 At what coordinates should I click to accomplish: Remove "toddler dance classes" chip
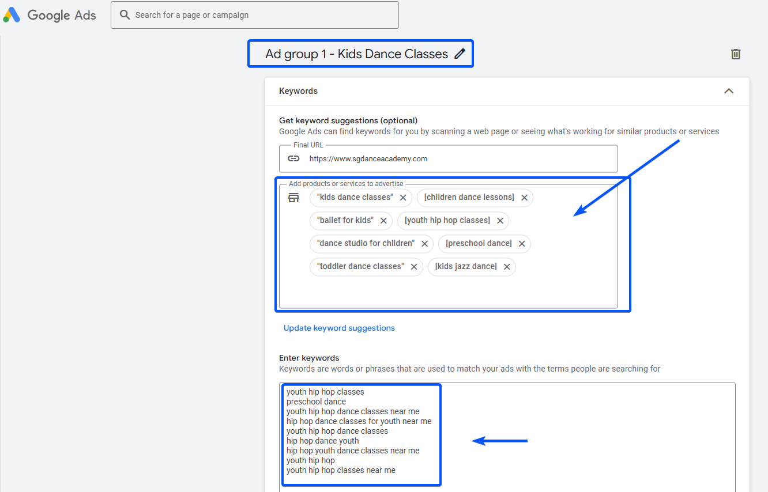(414, 267)
